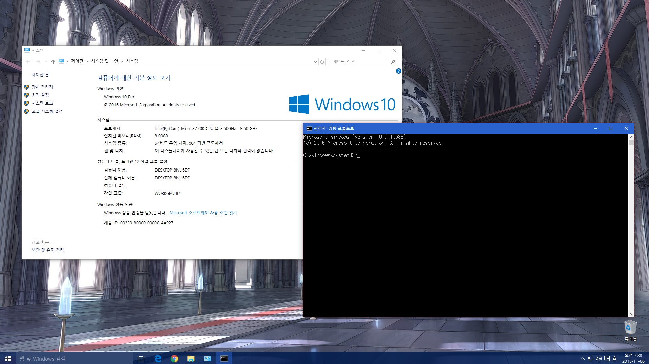This screenshot has height=364, width=649.
Task: Minimize the System window
Action: [363, 50]
